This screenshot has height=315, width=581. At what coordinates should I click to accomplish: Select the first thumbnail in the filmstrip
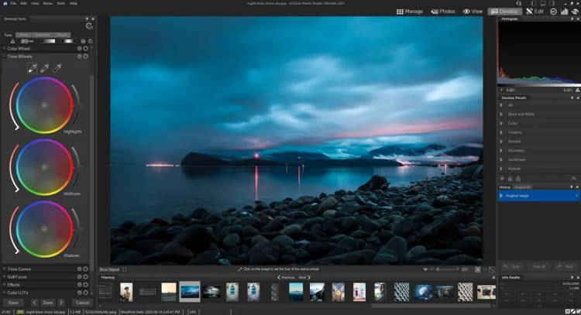105,291
